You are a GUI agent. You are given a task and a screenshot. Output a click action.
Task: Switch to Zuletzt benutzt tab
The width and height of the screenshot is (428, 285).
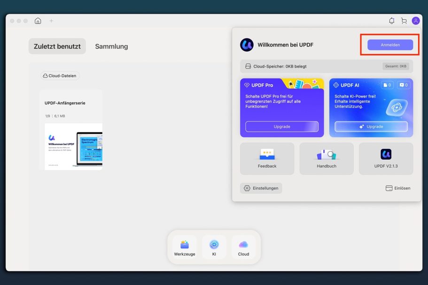[57, 46]
